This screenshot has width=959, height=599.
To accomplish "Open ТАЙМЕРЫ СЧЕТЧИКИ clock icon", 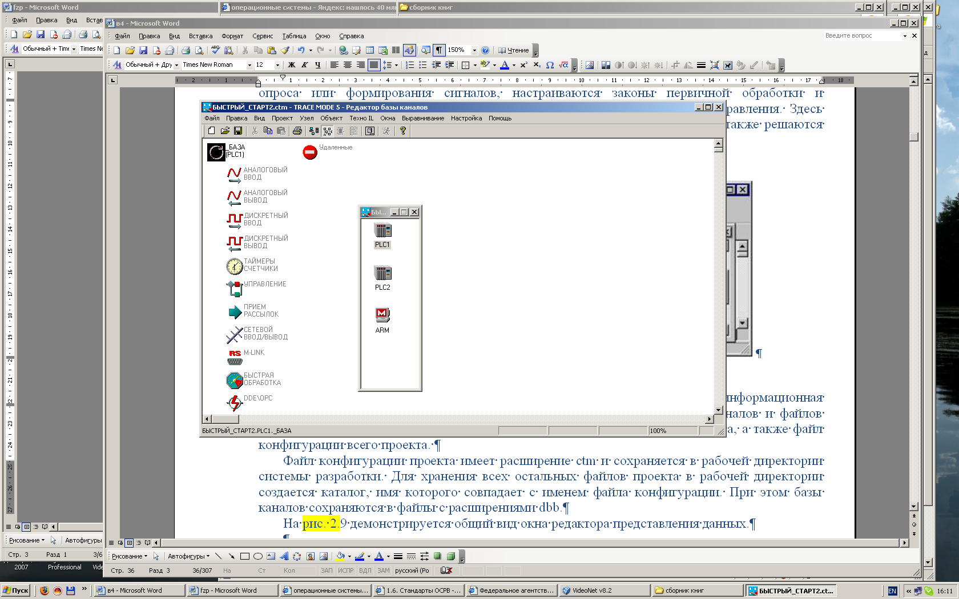I will click(x=235, y=266).
